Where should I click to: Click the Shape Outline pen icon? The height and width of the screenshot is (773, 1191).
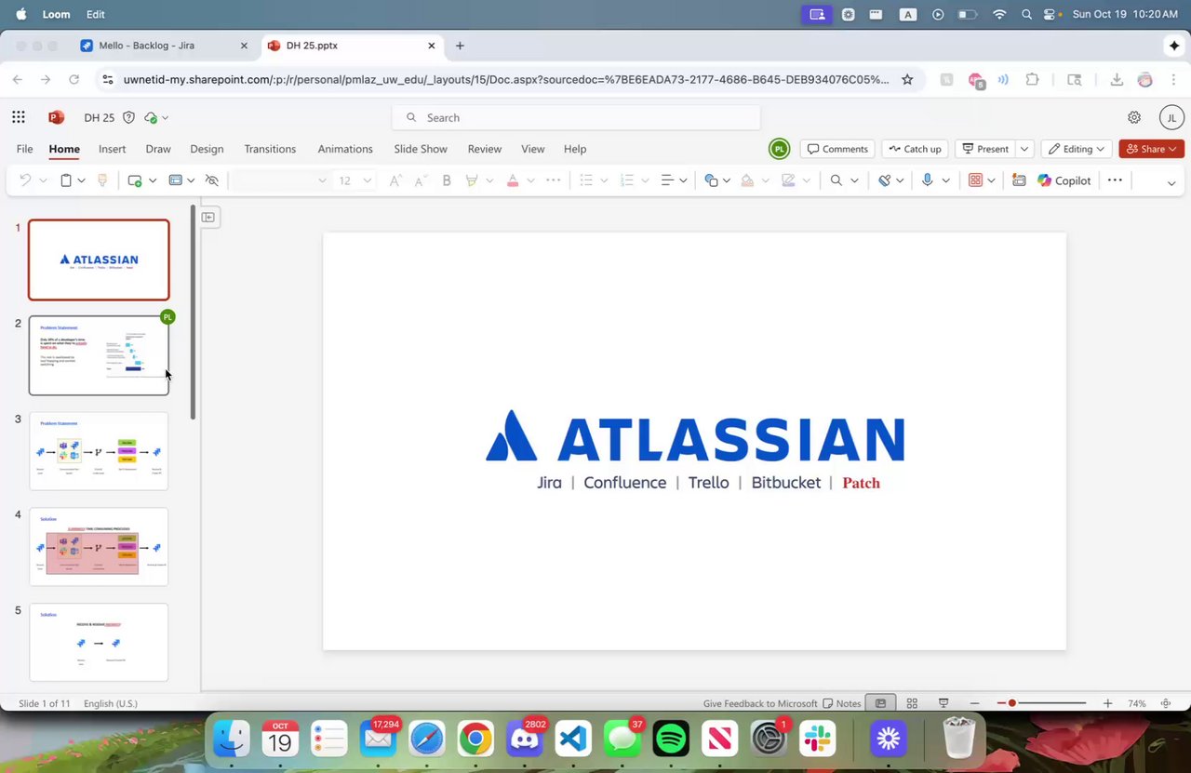788,180
